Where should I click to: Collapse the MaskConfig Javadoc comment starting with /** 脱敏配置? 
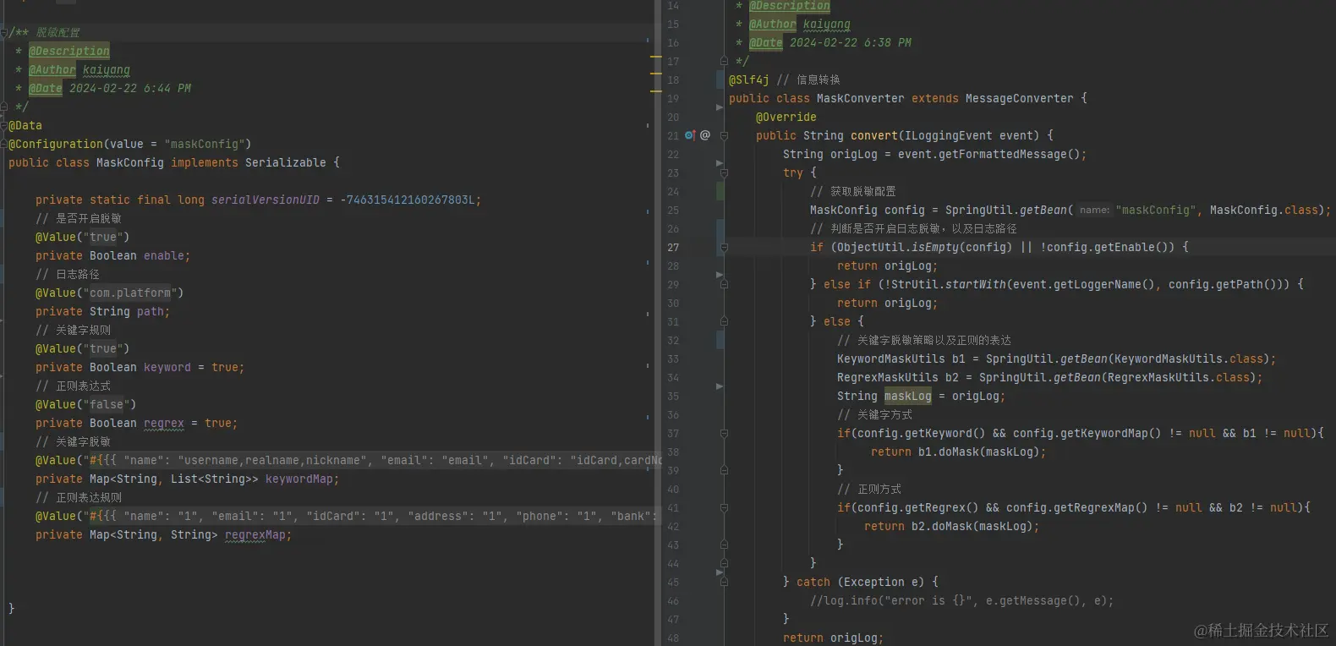pos(4,32)
